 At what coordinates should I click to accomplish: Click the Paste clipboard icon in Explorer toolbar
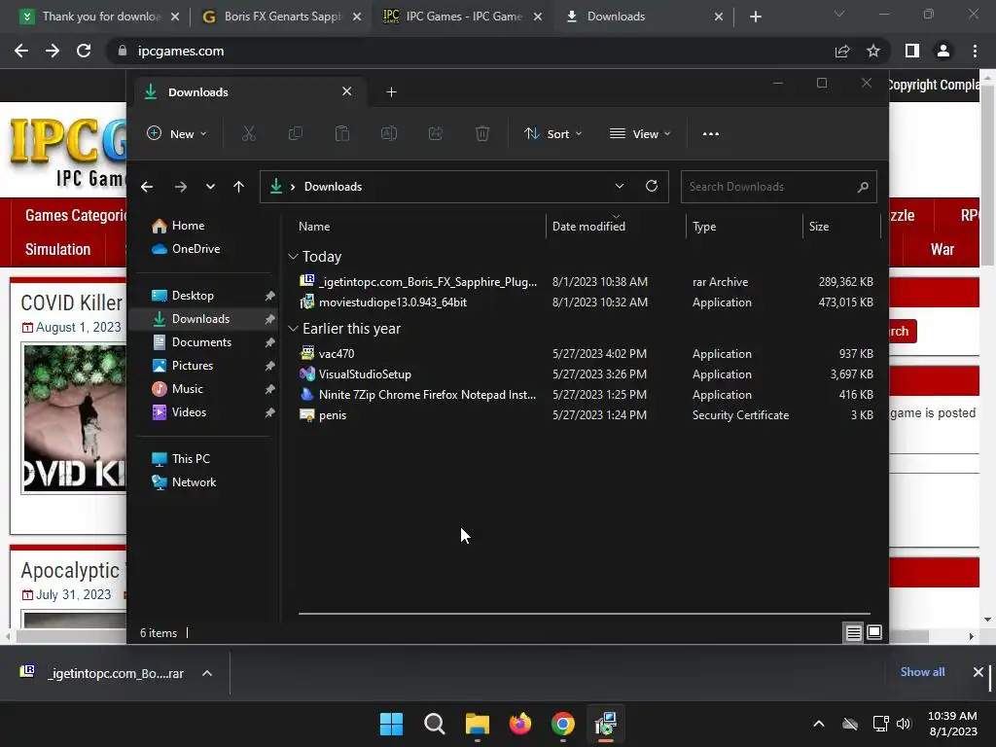341,133
